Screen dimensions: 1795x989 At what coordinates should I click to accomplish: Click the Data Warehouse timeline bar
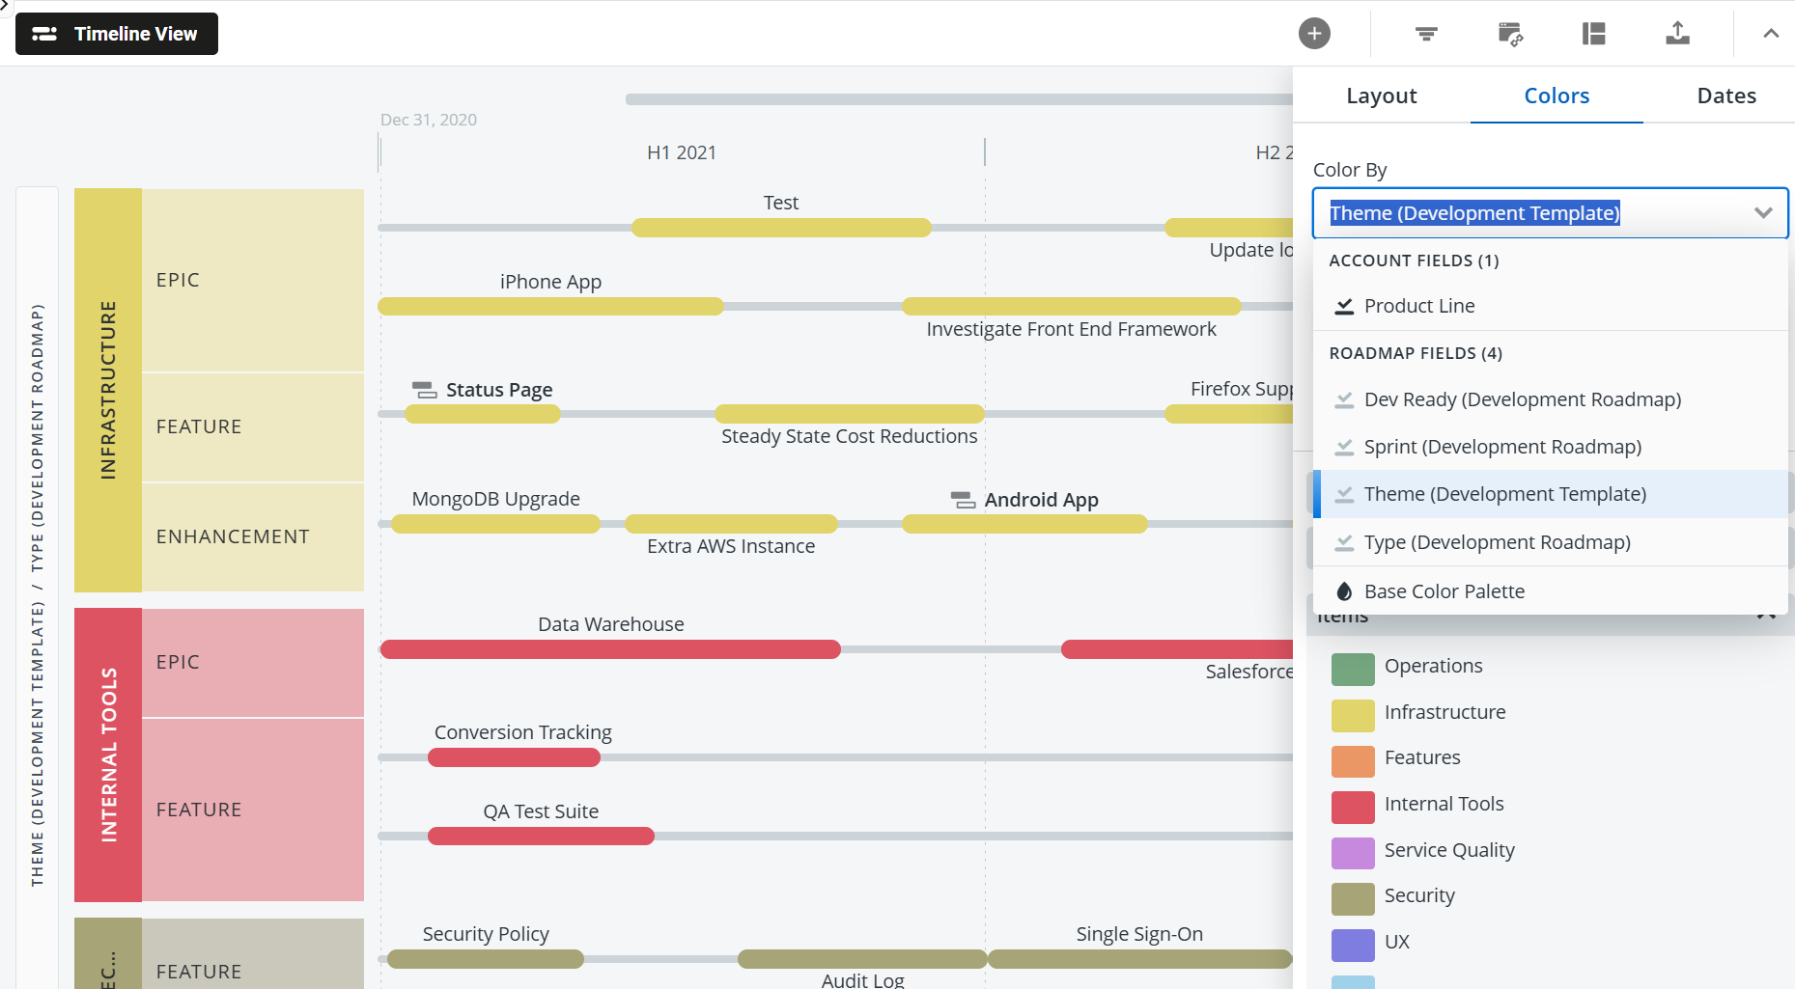click(610, 648)
